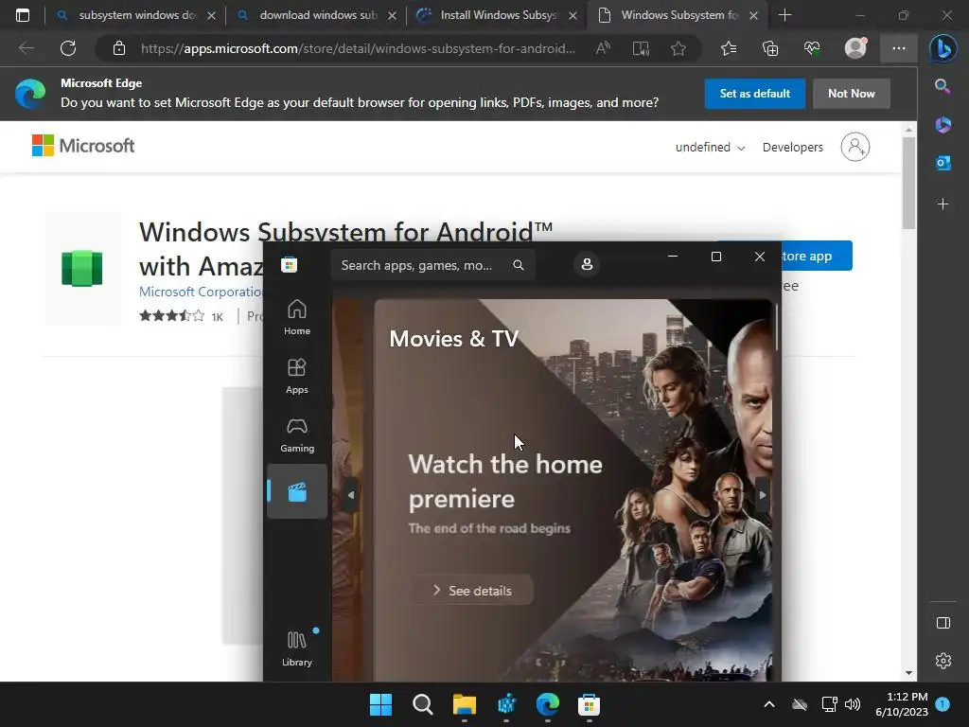969x727 pixels.
Task: Click the lock site info icon
Action: pyautogui.click(x=119, y=48)
